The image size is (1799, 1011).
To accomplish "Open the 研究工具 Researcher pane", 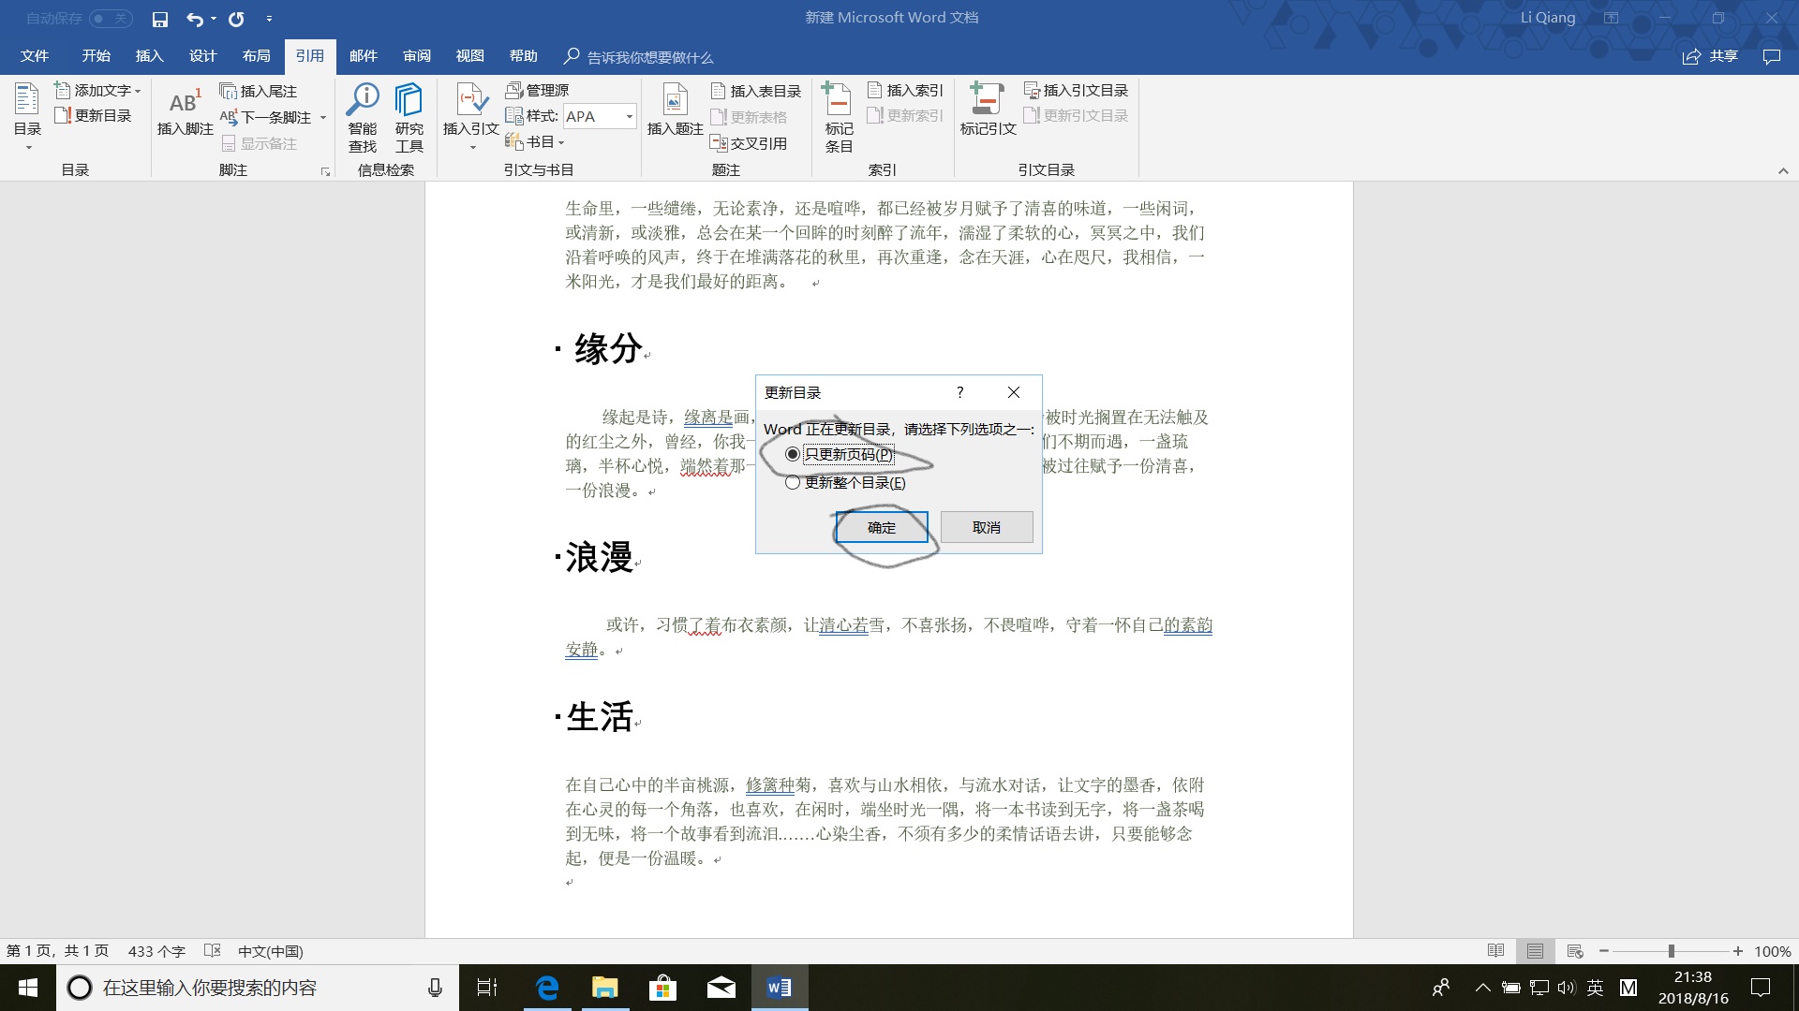I will (x=409, y=117).
